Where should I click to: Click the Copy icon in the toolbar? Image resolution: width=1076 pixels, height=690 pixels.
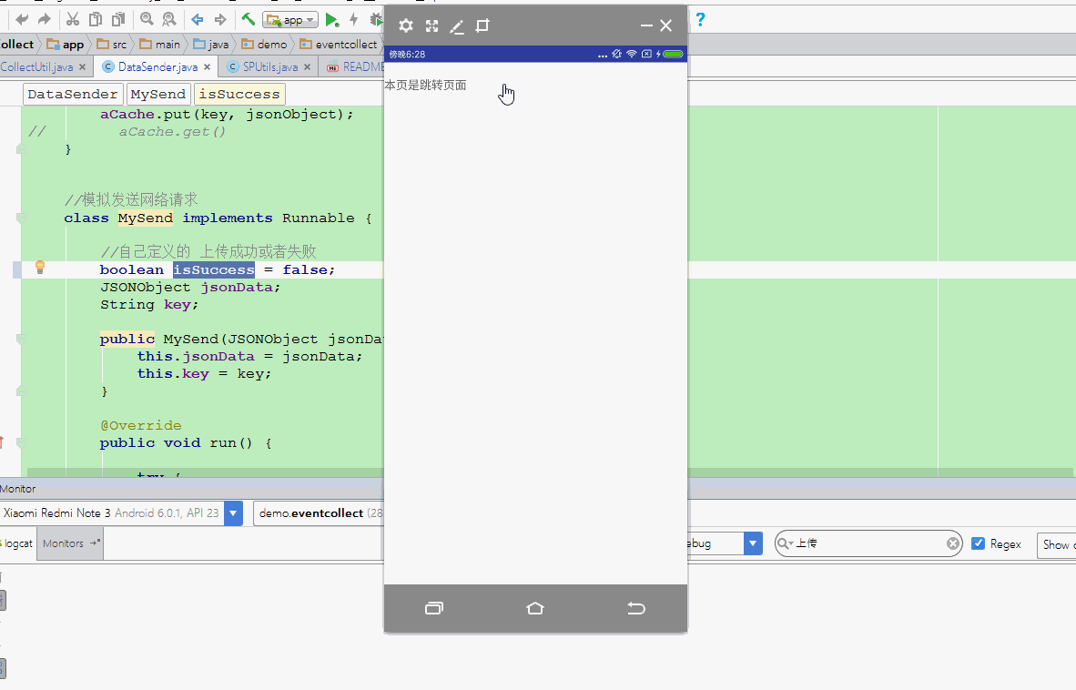pos(96,20)
